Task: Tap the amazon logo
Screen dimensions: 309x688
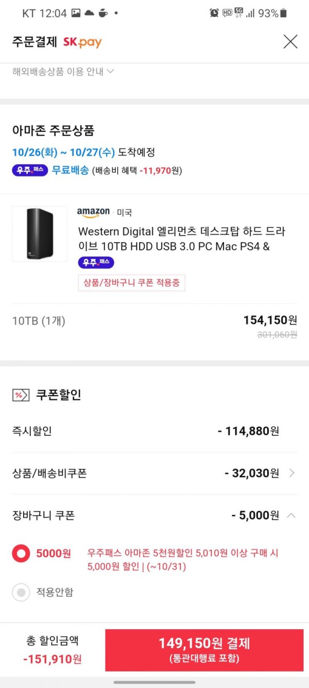Action: 93,212
